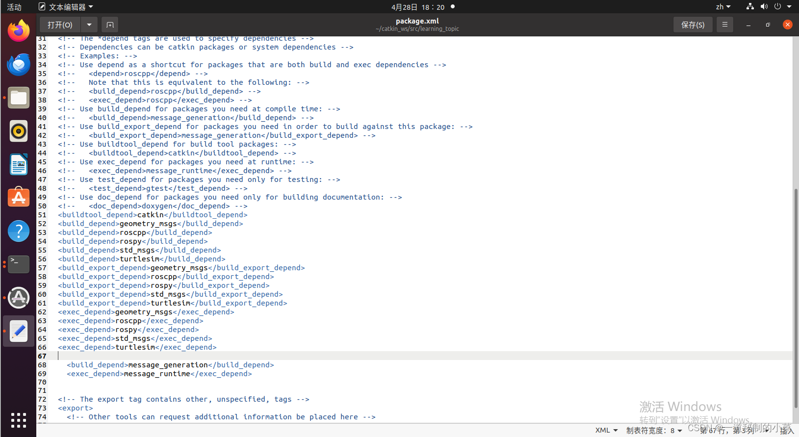Open the Files manager dock icon
Screen dimensions: 799x437
tap(19, 98)
